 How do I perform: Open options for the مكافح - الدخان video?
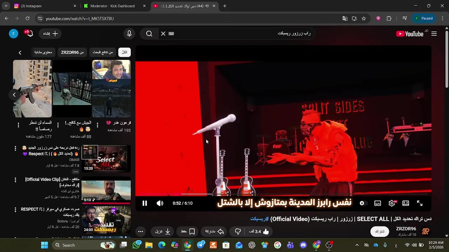15,180
